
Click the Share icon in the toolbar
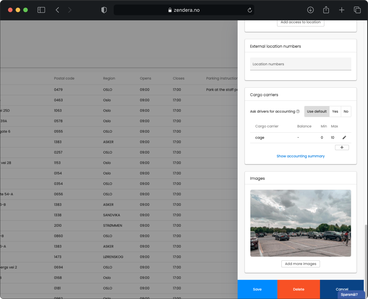click(x=326, y=10)
